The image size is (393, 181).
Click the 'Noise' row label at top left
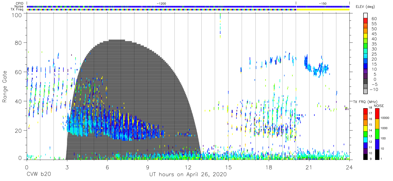pyautogui.click(x=19, y=6)
